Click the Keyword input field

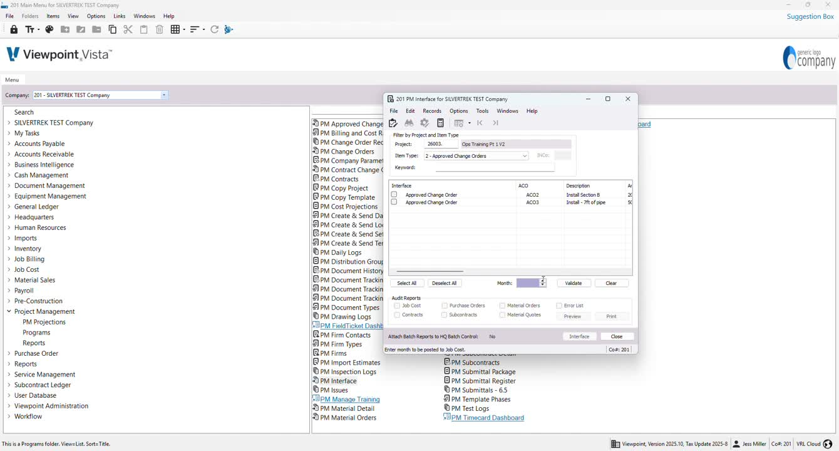click(x=495, y=167)
